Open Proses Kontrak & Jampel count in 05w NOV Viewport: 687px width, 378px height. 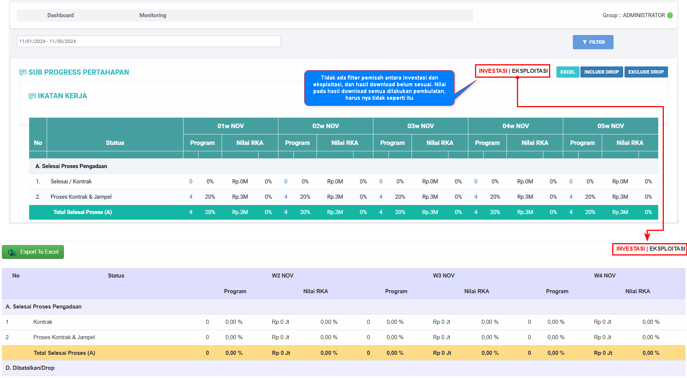click(571, 197)
